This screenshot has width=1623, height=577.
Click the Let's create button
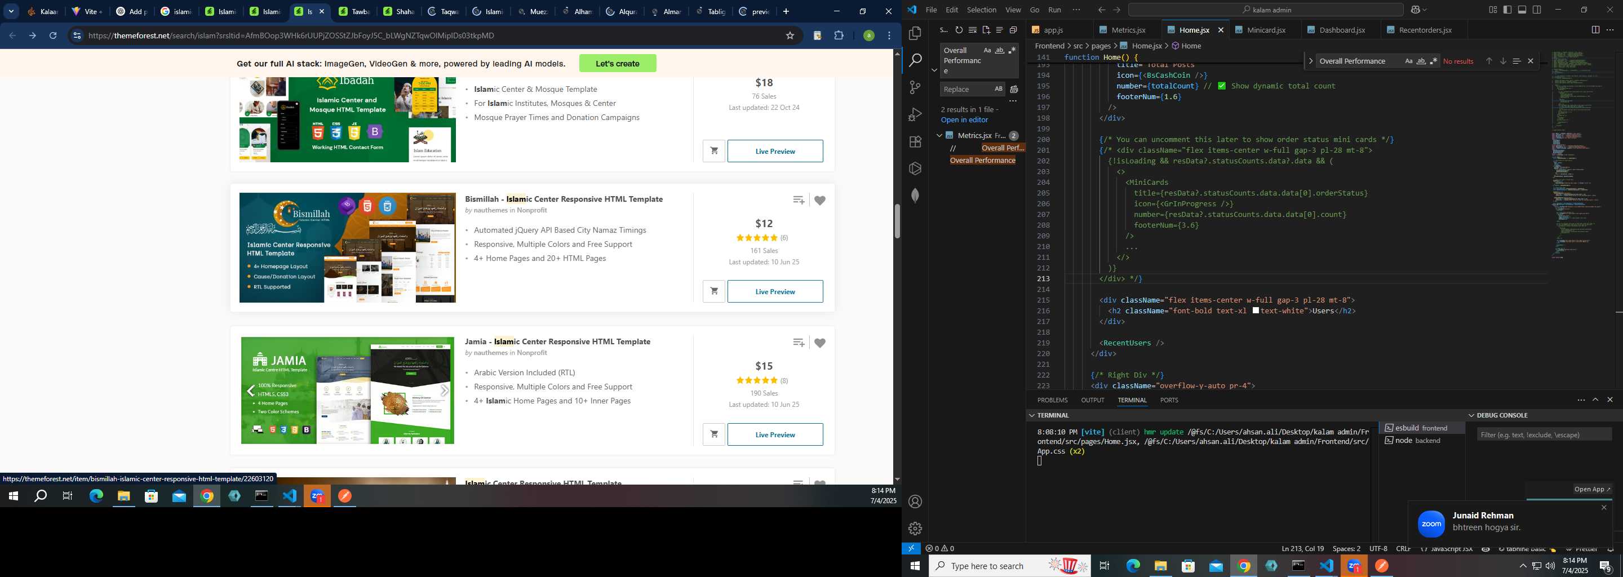[618, 64]
